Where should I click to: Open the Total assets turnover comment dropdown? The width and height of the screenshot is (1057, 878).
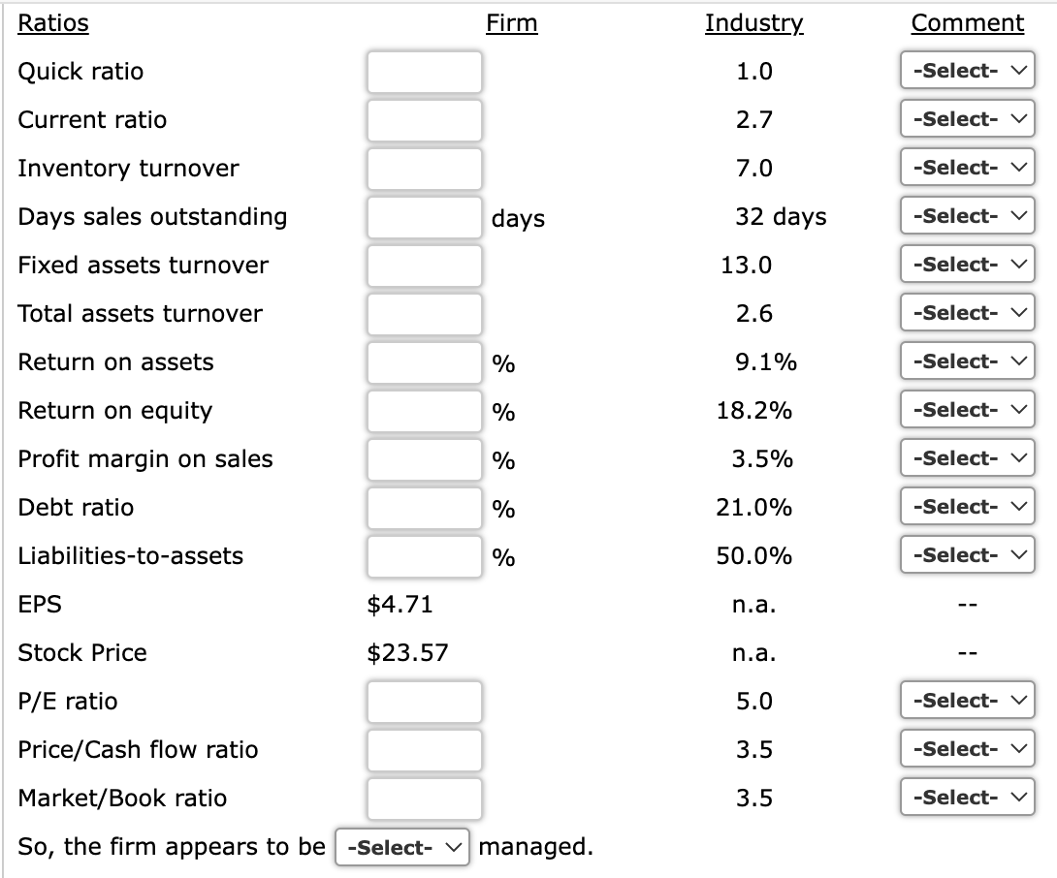click(966, 312)
